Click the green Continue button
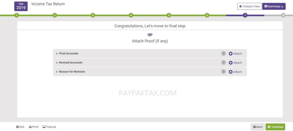The width and height of the screenshot is (293, 131). pyautogui.click(x=275, y=127)
